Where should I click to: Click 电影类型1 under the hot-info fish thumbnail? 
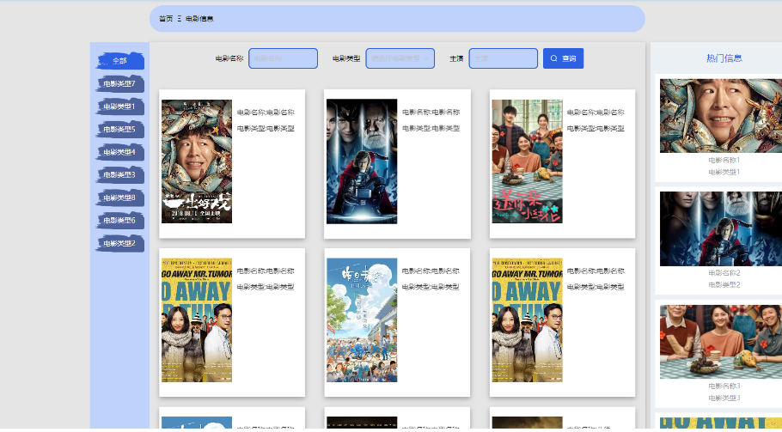pos(724,172)
